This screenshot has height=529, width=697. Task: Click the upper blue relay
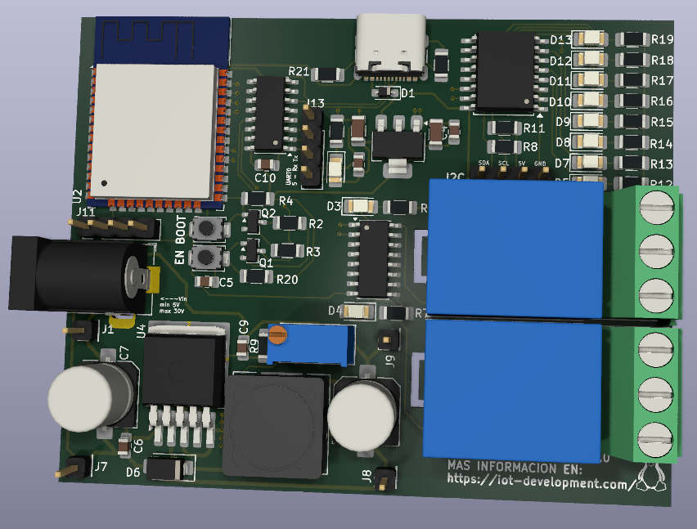click(x=515, y=248)
